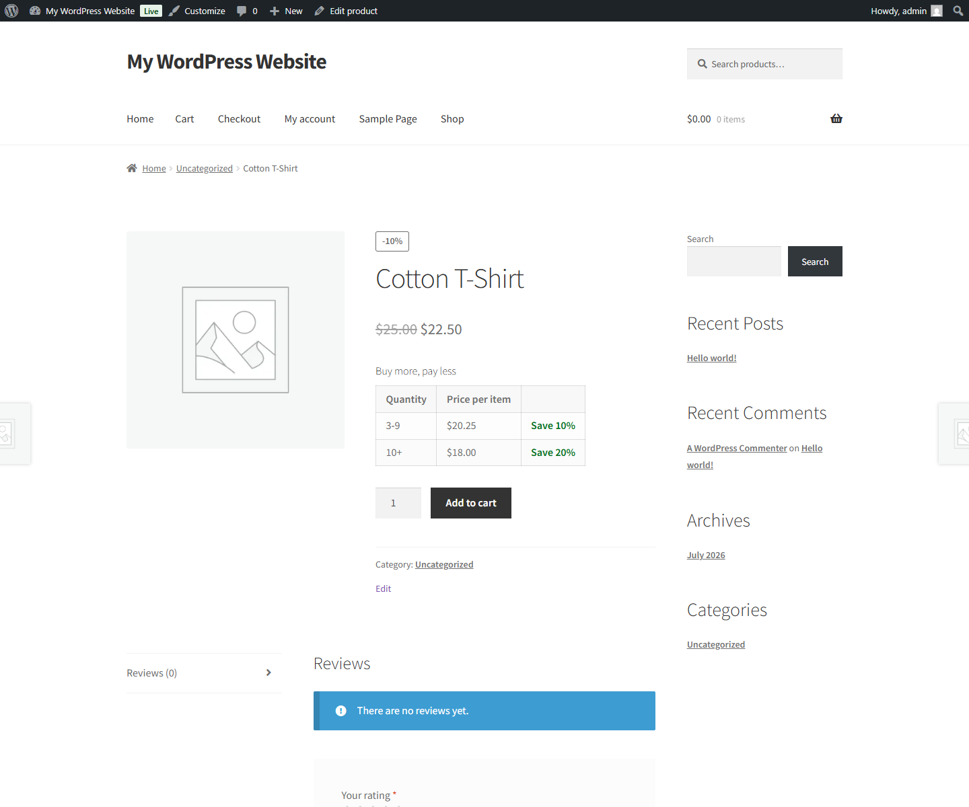Focus the sidebar Search text field
The image size is (969, 807).
734,262
